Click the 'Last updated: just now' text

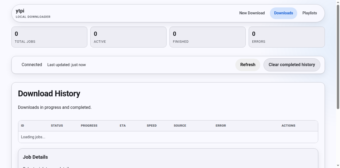(66, 65)
